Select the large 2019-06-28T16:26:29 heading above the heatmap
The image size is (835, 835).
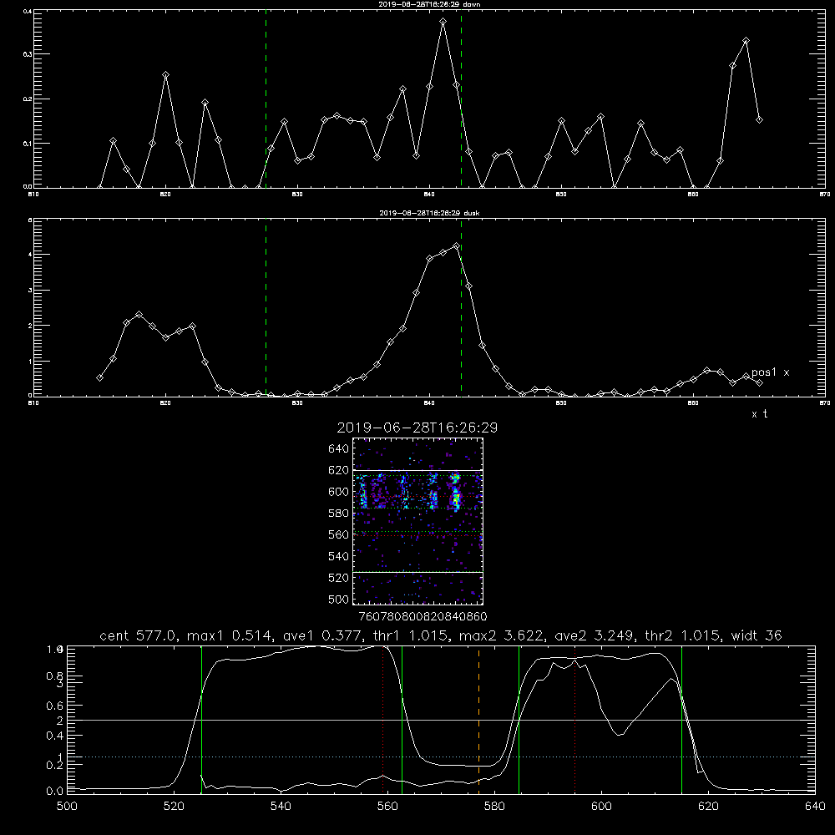tap(417, 428)
